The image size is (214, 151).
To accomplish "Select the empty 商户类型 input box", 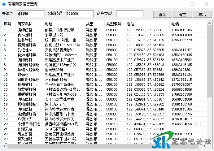I will [x=129, y=14].
